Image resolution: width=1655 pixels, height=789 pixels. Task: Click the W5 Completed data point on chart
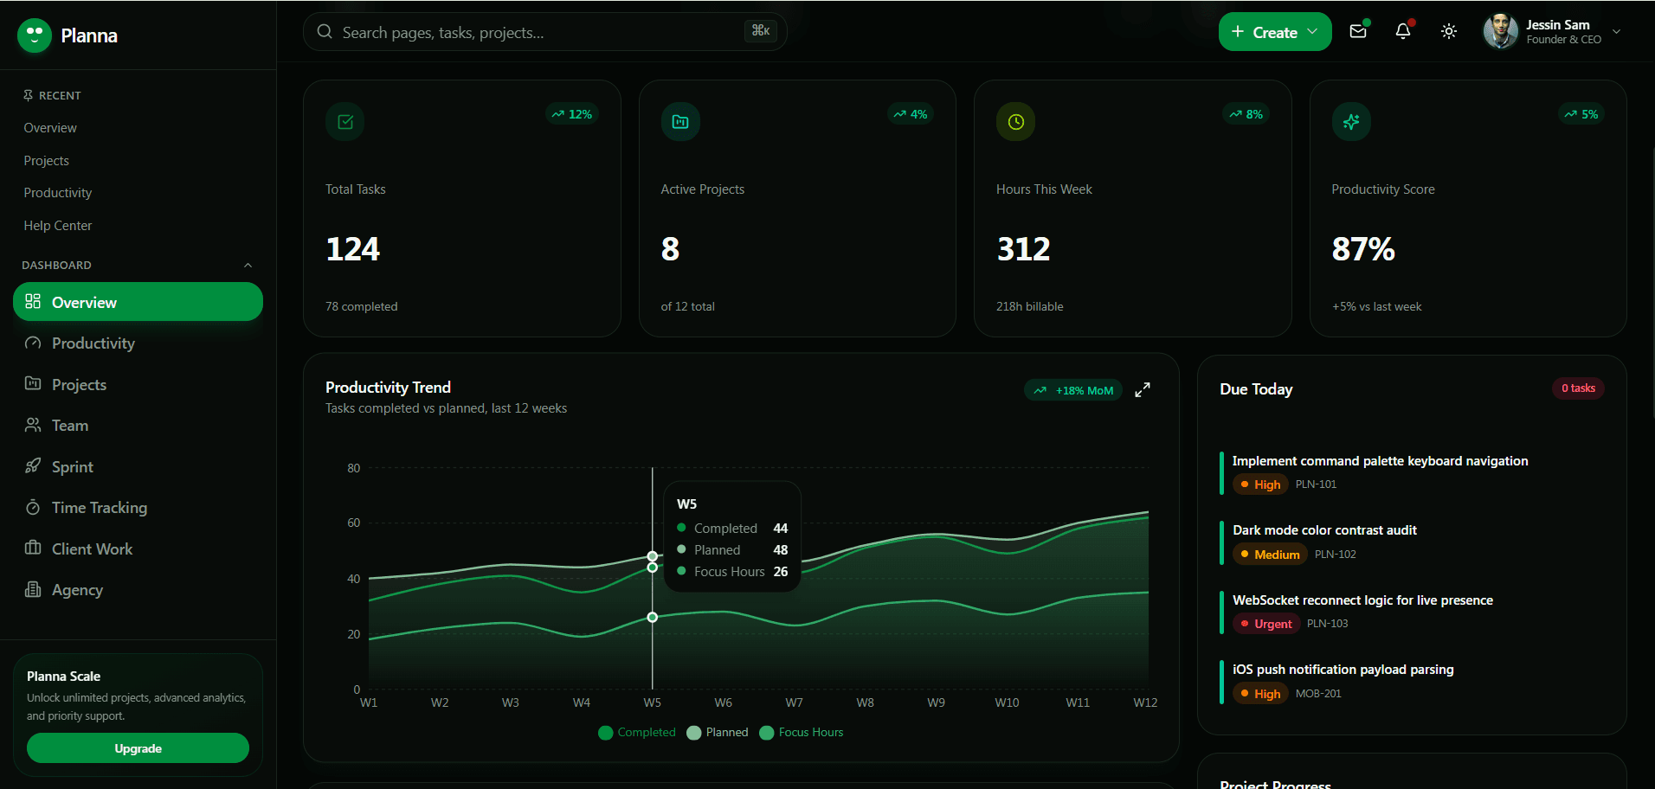(x=653, y=568)
